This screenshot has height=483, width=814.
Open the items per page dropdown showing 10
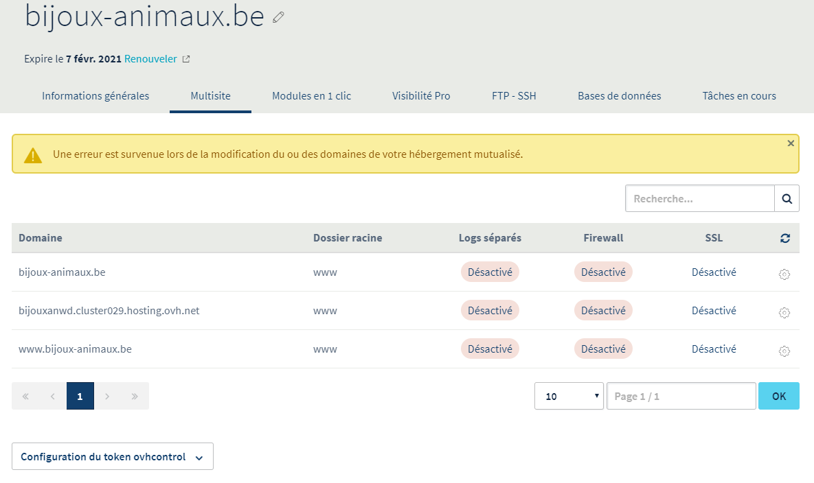point(569,397)
